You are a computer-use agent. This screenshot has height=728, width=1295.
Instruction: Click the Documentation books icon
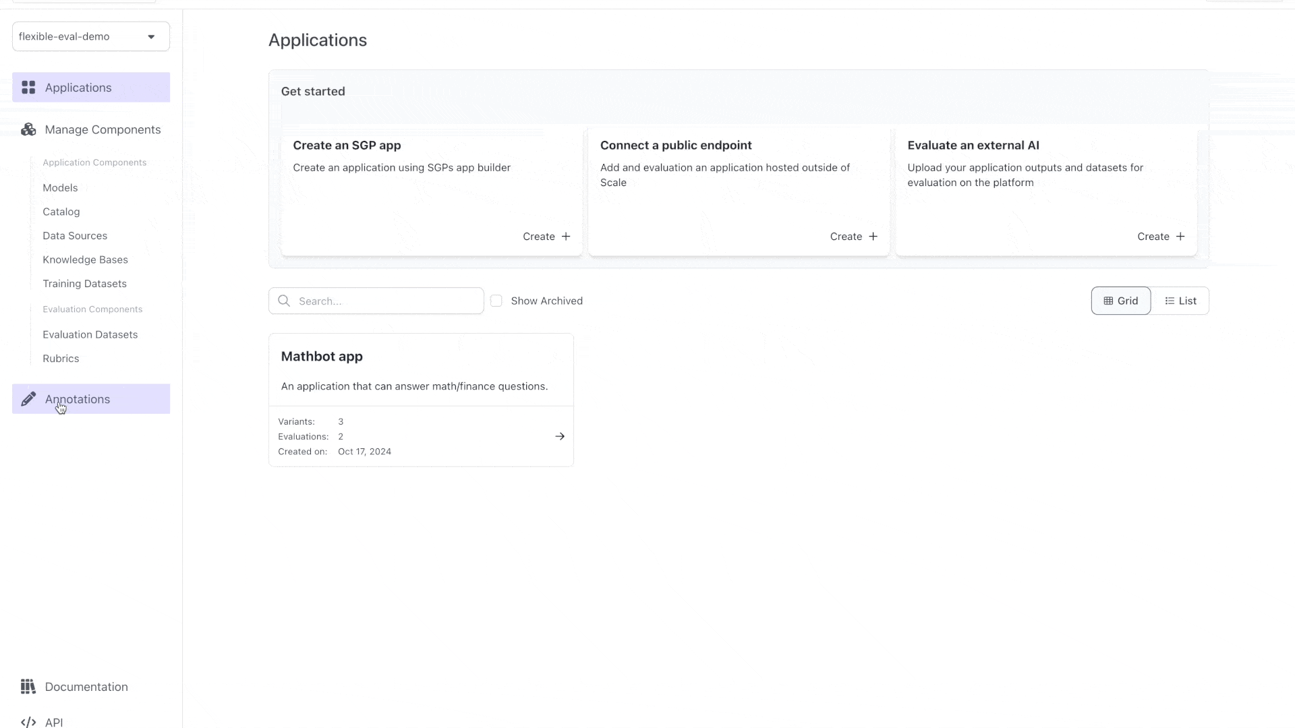28,686
